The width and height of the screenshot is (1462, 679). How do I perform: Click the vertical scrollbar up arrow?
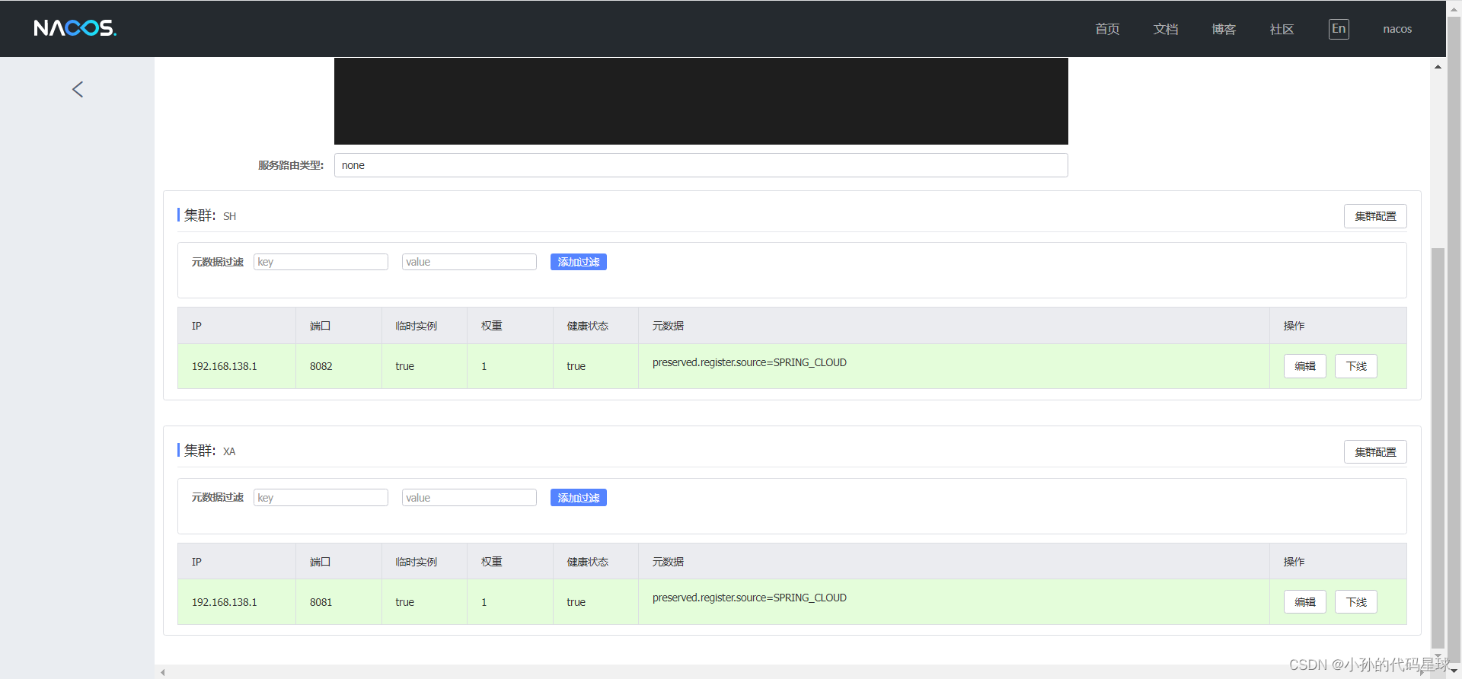point(1438,67)
